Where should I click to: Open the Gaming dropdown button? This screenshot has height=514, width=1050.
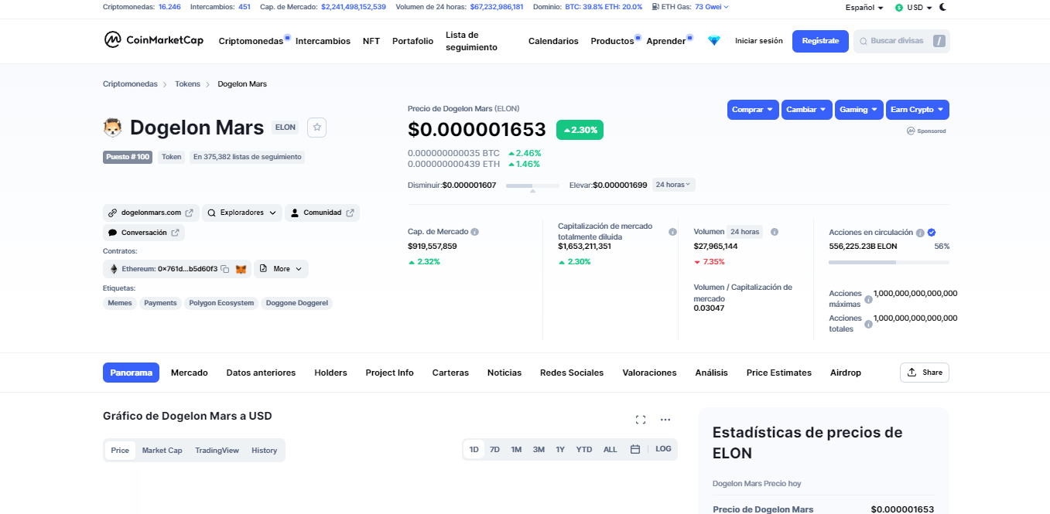tap(859, 110)
